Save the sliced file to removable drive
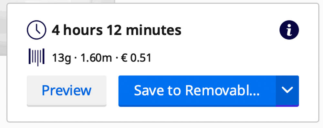Image resolution: width=323 pixels, height=128 pixels. point(197,91)
